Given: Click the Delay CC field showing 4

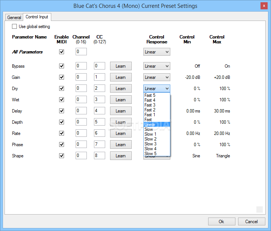Looking at the screenshot, I should pos(99,111).
